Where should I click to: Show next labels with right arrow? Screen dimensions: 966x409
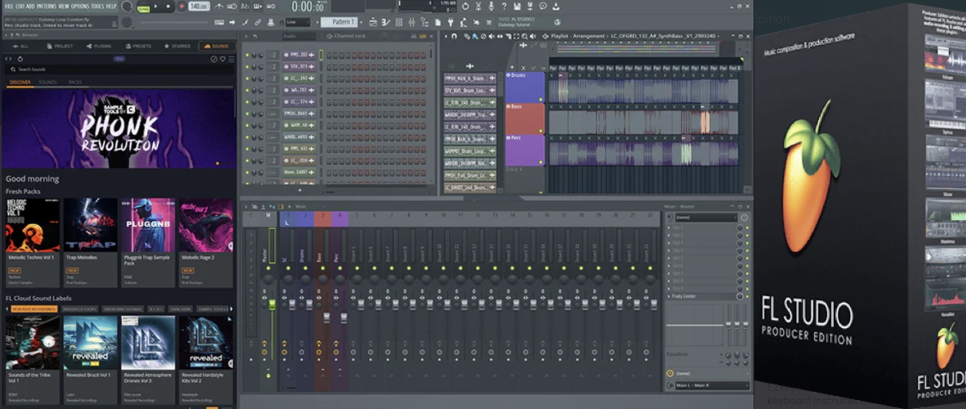[x=231, y=309]
